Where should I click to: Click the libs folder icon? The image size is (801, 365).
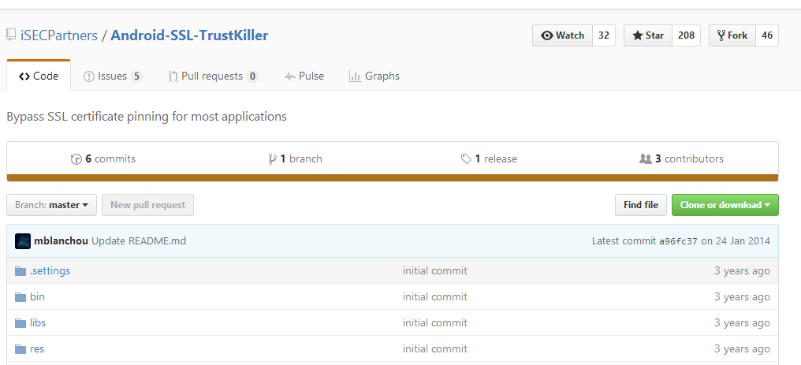click(20, 323)
